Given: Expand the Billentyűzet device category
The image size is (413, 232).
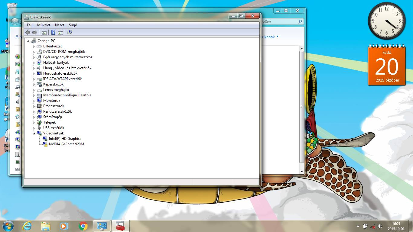Looking at the screenshot, I should point(34,47).
